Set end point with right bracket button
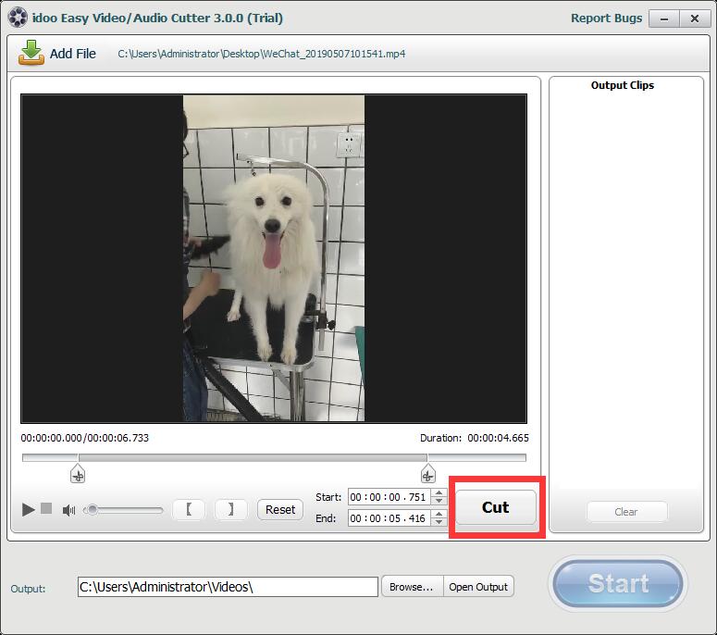This screenshot has height=635, width=717. click(231, 509)
